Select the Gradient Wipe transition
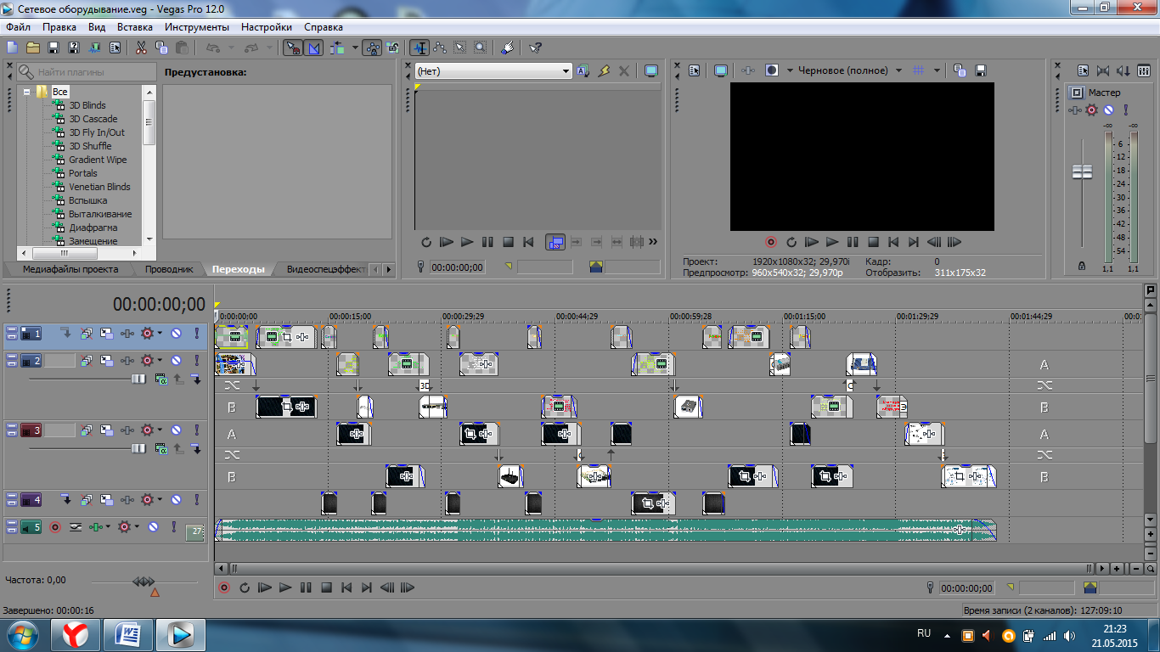This screenshot has width=1160, height=652. [98, 160]
